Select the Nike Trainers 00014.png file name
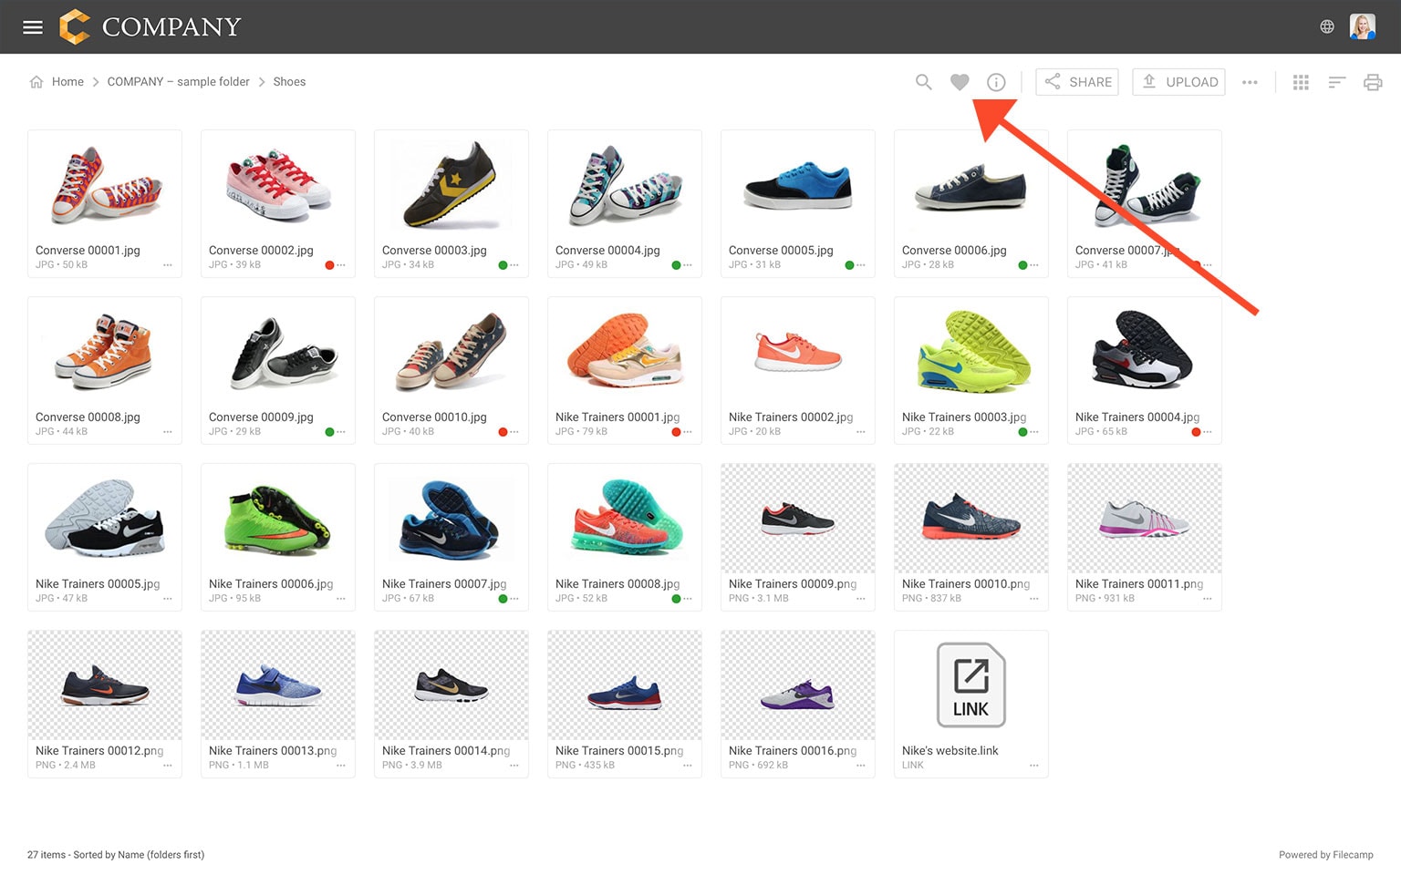This screenshot has width=1401, height=875. pos(446,751)
